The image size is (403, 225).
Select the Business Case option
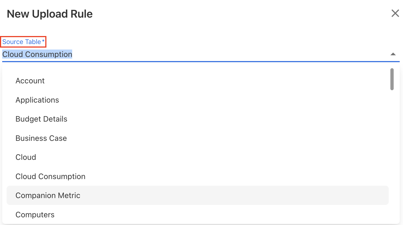(41, 138)
